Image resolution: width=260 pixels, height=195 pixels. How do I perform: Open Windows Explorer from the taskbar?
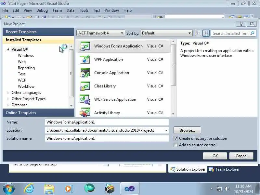pyautogui.click(x=49, y=189)
